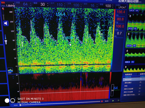The height and width of the screenshot is (108, 145).
Task: Click the red record dot on playback bar
Action: pos(102,101)
